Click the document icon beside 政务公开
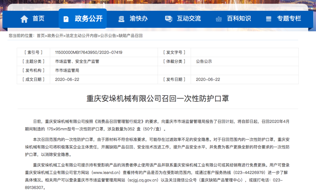 pyautogui.click(x=66, y=19)
